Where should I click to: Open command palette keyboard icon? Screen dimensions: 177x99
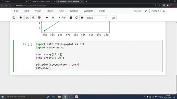(x=113, y=18)
